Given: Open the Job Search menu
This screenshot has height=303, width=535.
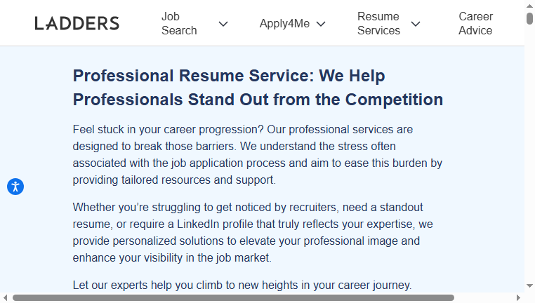Looking at the screenshot, I should [179, 24].
